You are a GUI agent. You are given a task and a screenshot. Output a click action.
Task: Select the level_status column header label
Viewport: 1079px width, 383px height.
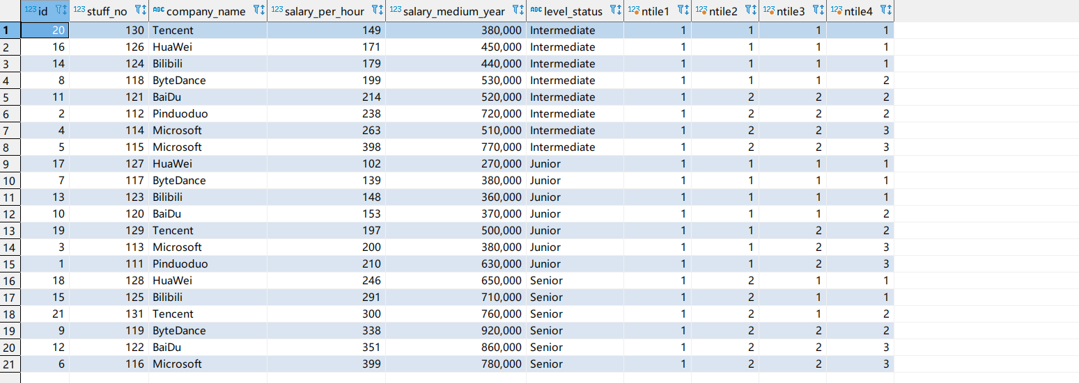pyautogui.click(x=573, y=11)
